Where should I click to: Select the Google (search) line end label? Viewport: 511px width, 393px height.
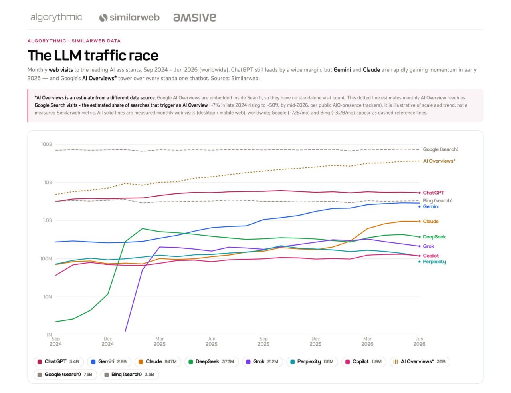pos(441,149)
